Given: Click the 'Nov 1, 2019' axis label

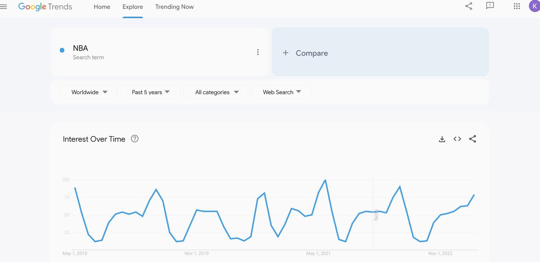Looking at the screenshot, I should (197, 254).
